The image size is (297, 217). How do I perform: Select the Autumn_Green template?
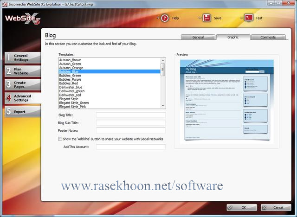(110, 64)
